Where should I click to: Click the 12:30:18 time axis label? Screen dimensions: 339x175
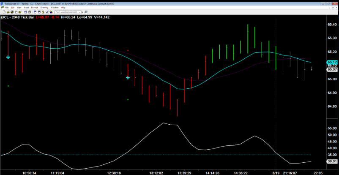[114, 173]
